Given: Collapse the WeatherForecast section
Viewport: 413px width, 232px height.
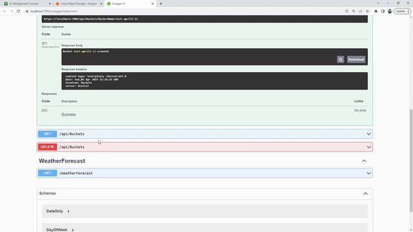Looking at the screenshot, I should tap(364, 161).
